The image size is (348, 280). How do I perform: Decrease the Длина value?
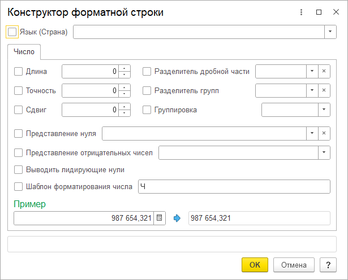(124, 75)
